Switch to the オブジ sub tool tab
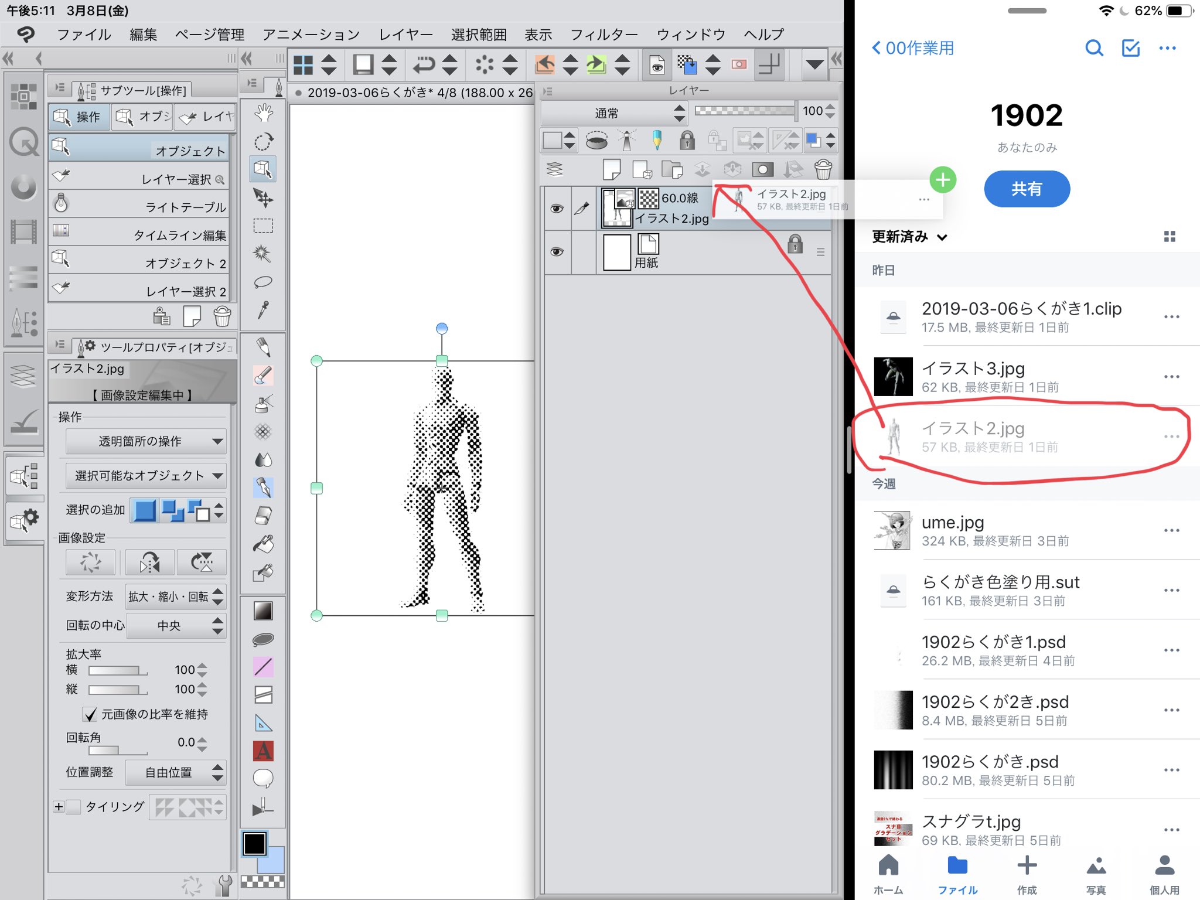1200x900 pixels. pyautogui.click(x=142, y=117)
